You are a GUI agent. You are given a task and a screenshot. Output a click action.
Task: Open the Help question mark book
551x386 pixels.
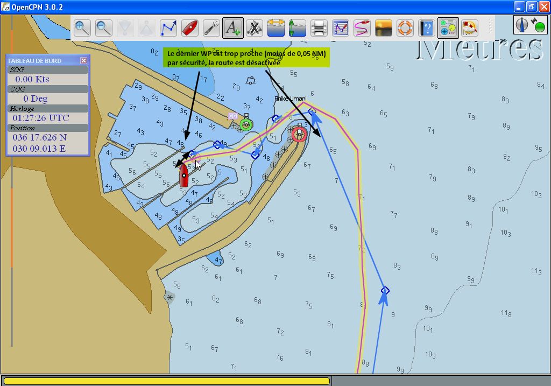coord(427,27)
